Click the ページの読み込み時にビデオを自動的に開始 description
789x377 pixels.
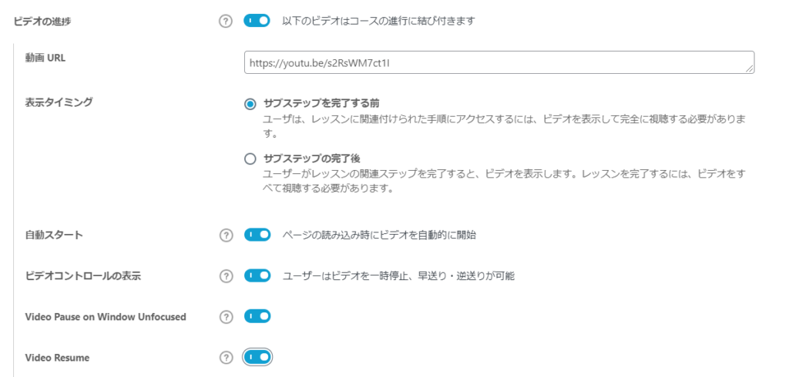click(x=379, y=235)
